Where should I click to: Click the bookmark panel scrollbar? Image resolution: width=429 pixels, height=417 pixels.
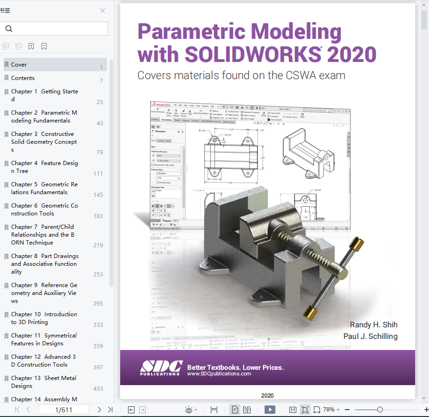[x=111, y=173]
